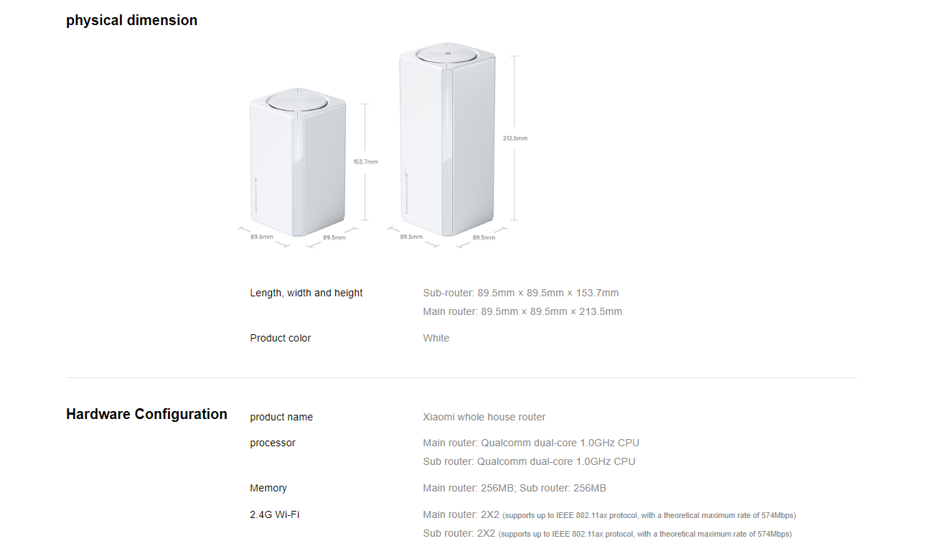Click the Main router 213.5mm dimensions text
Image resolution: width=933 pixels, height=546 pixels.
click(x=522, y=311)
